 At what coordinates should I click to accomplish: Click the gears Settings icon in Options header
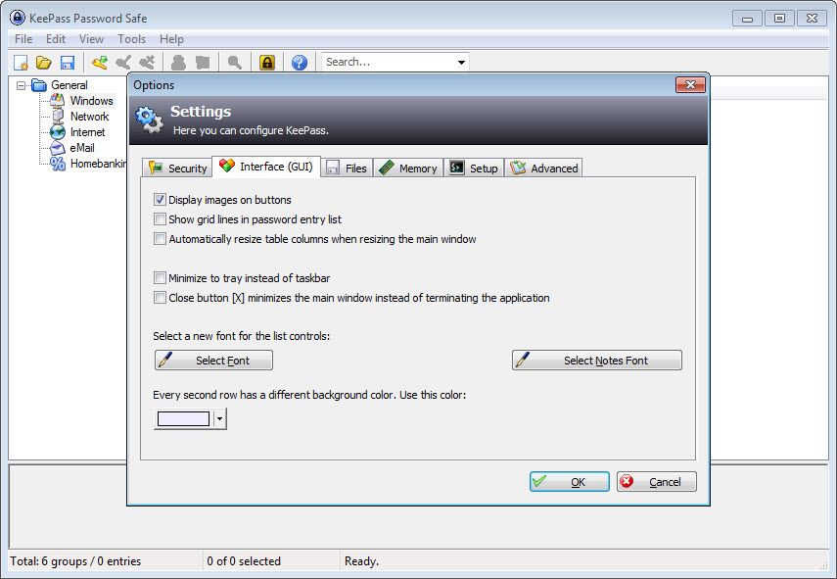point(149,120)
